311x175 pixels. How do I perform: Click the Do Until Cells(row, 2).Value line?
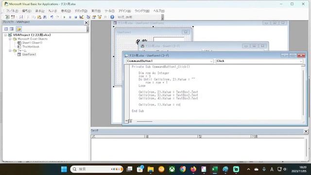[x=167, y=79]
